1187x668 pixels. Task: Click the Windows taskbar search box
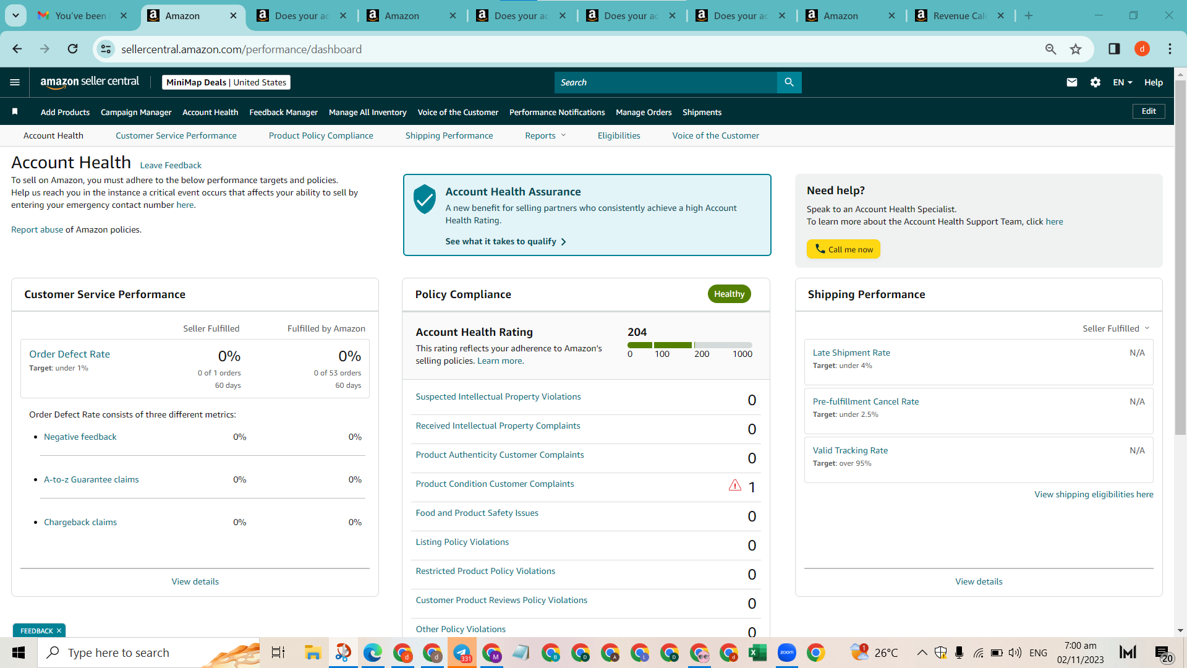(148, 653)
